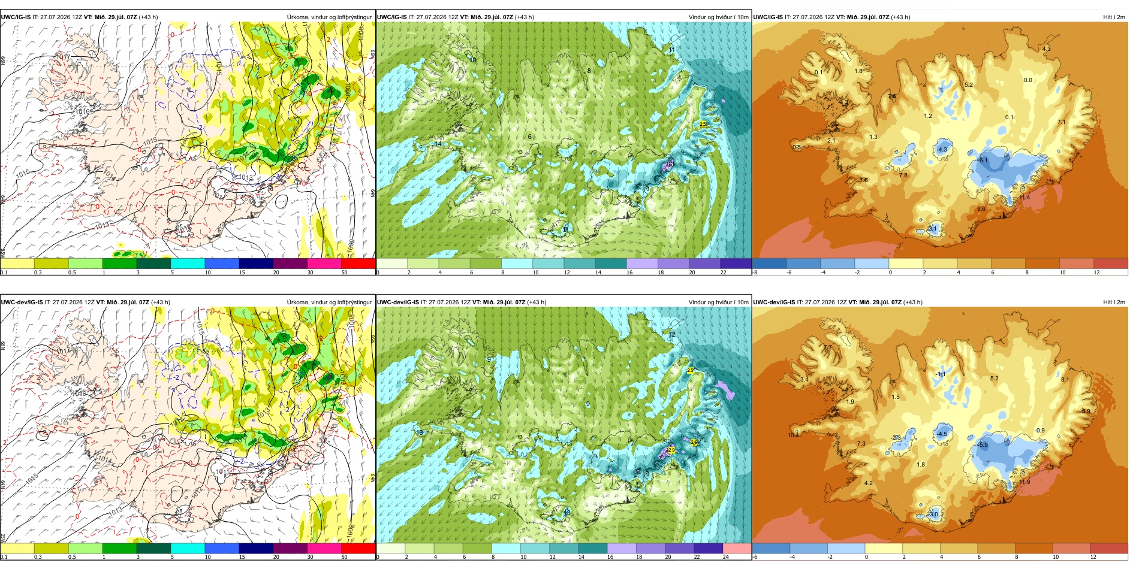Open the UWC/IG-IS 10m wind and gust map

564,140
